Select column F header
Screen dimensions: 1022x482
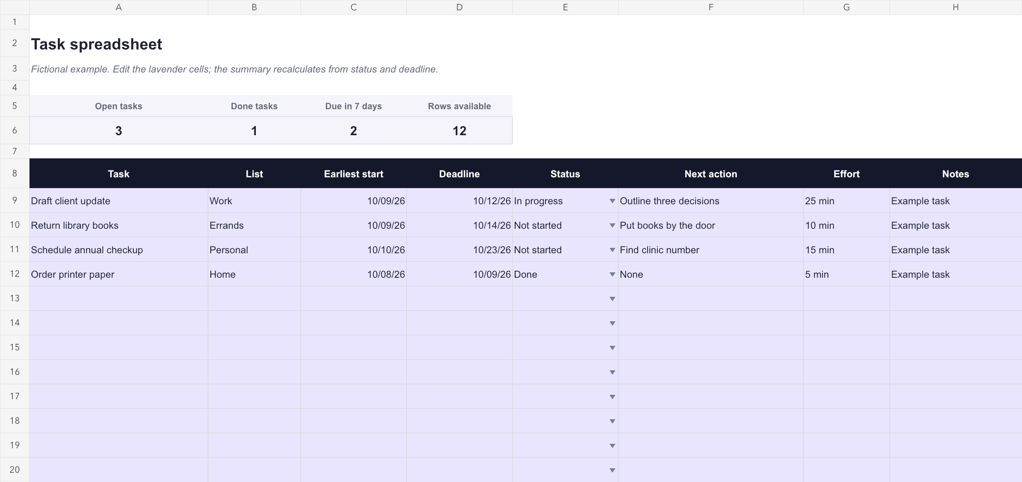tap(711, 7)
